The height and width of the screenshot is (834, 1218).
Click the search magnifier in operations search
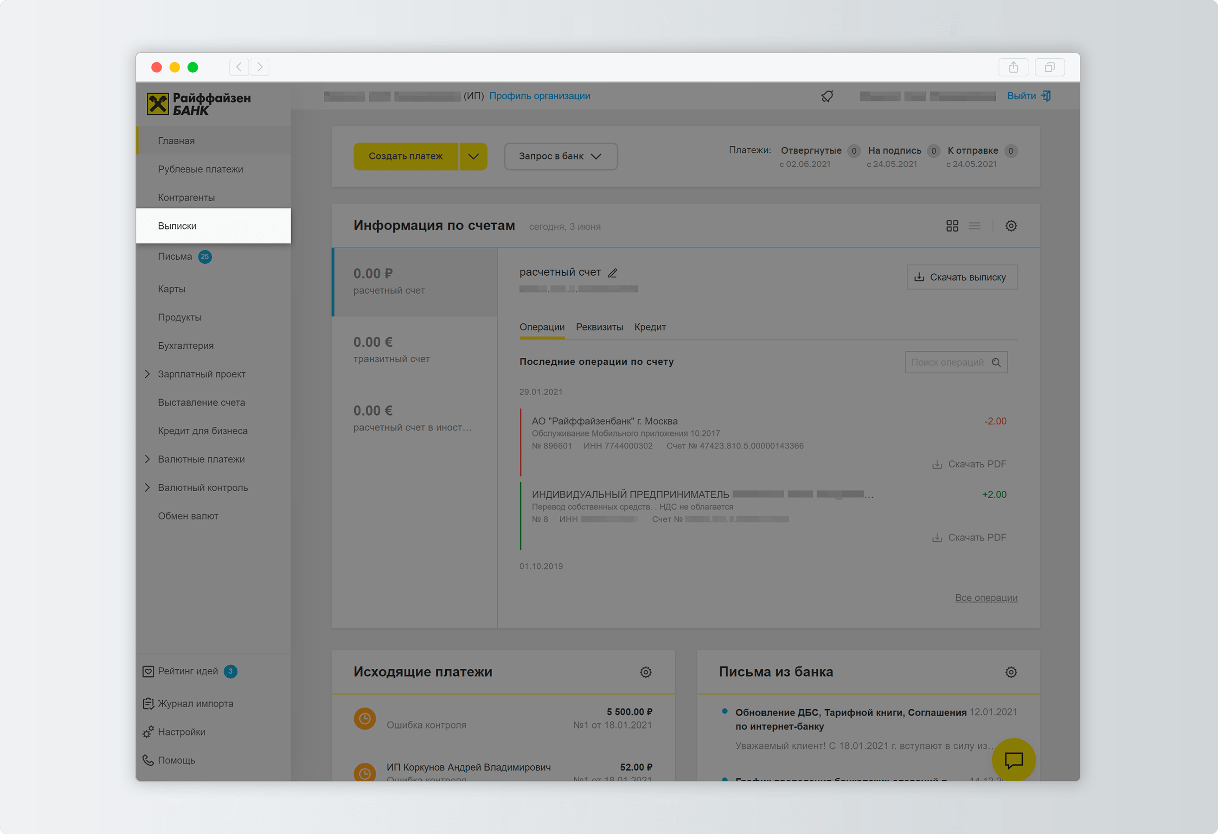[996, 362]
